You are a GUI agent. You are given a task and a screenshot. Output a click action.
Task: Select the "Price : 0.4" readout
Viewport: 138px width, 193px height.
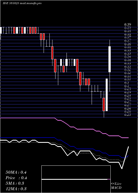(16, 178)
